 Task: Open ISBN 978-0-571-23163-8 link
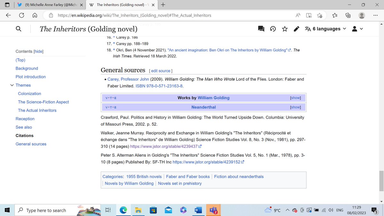[x=159, y=86]
